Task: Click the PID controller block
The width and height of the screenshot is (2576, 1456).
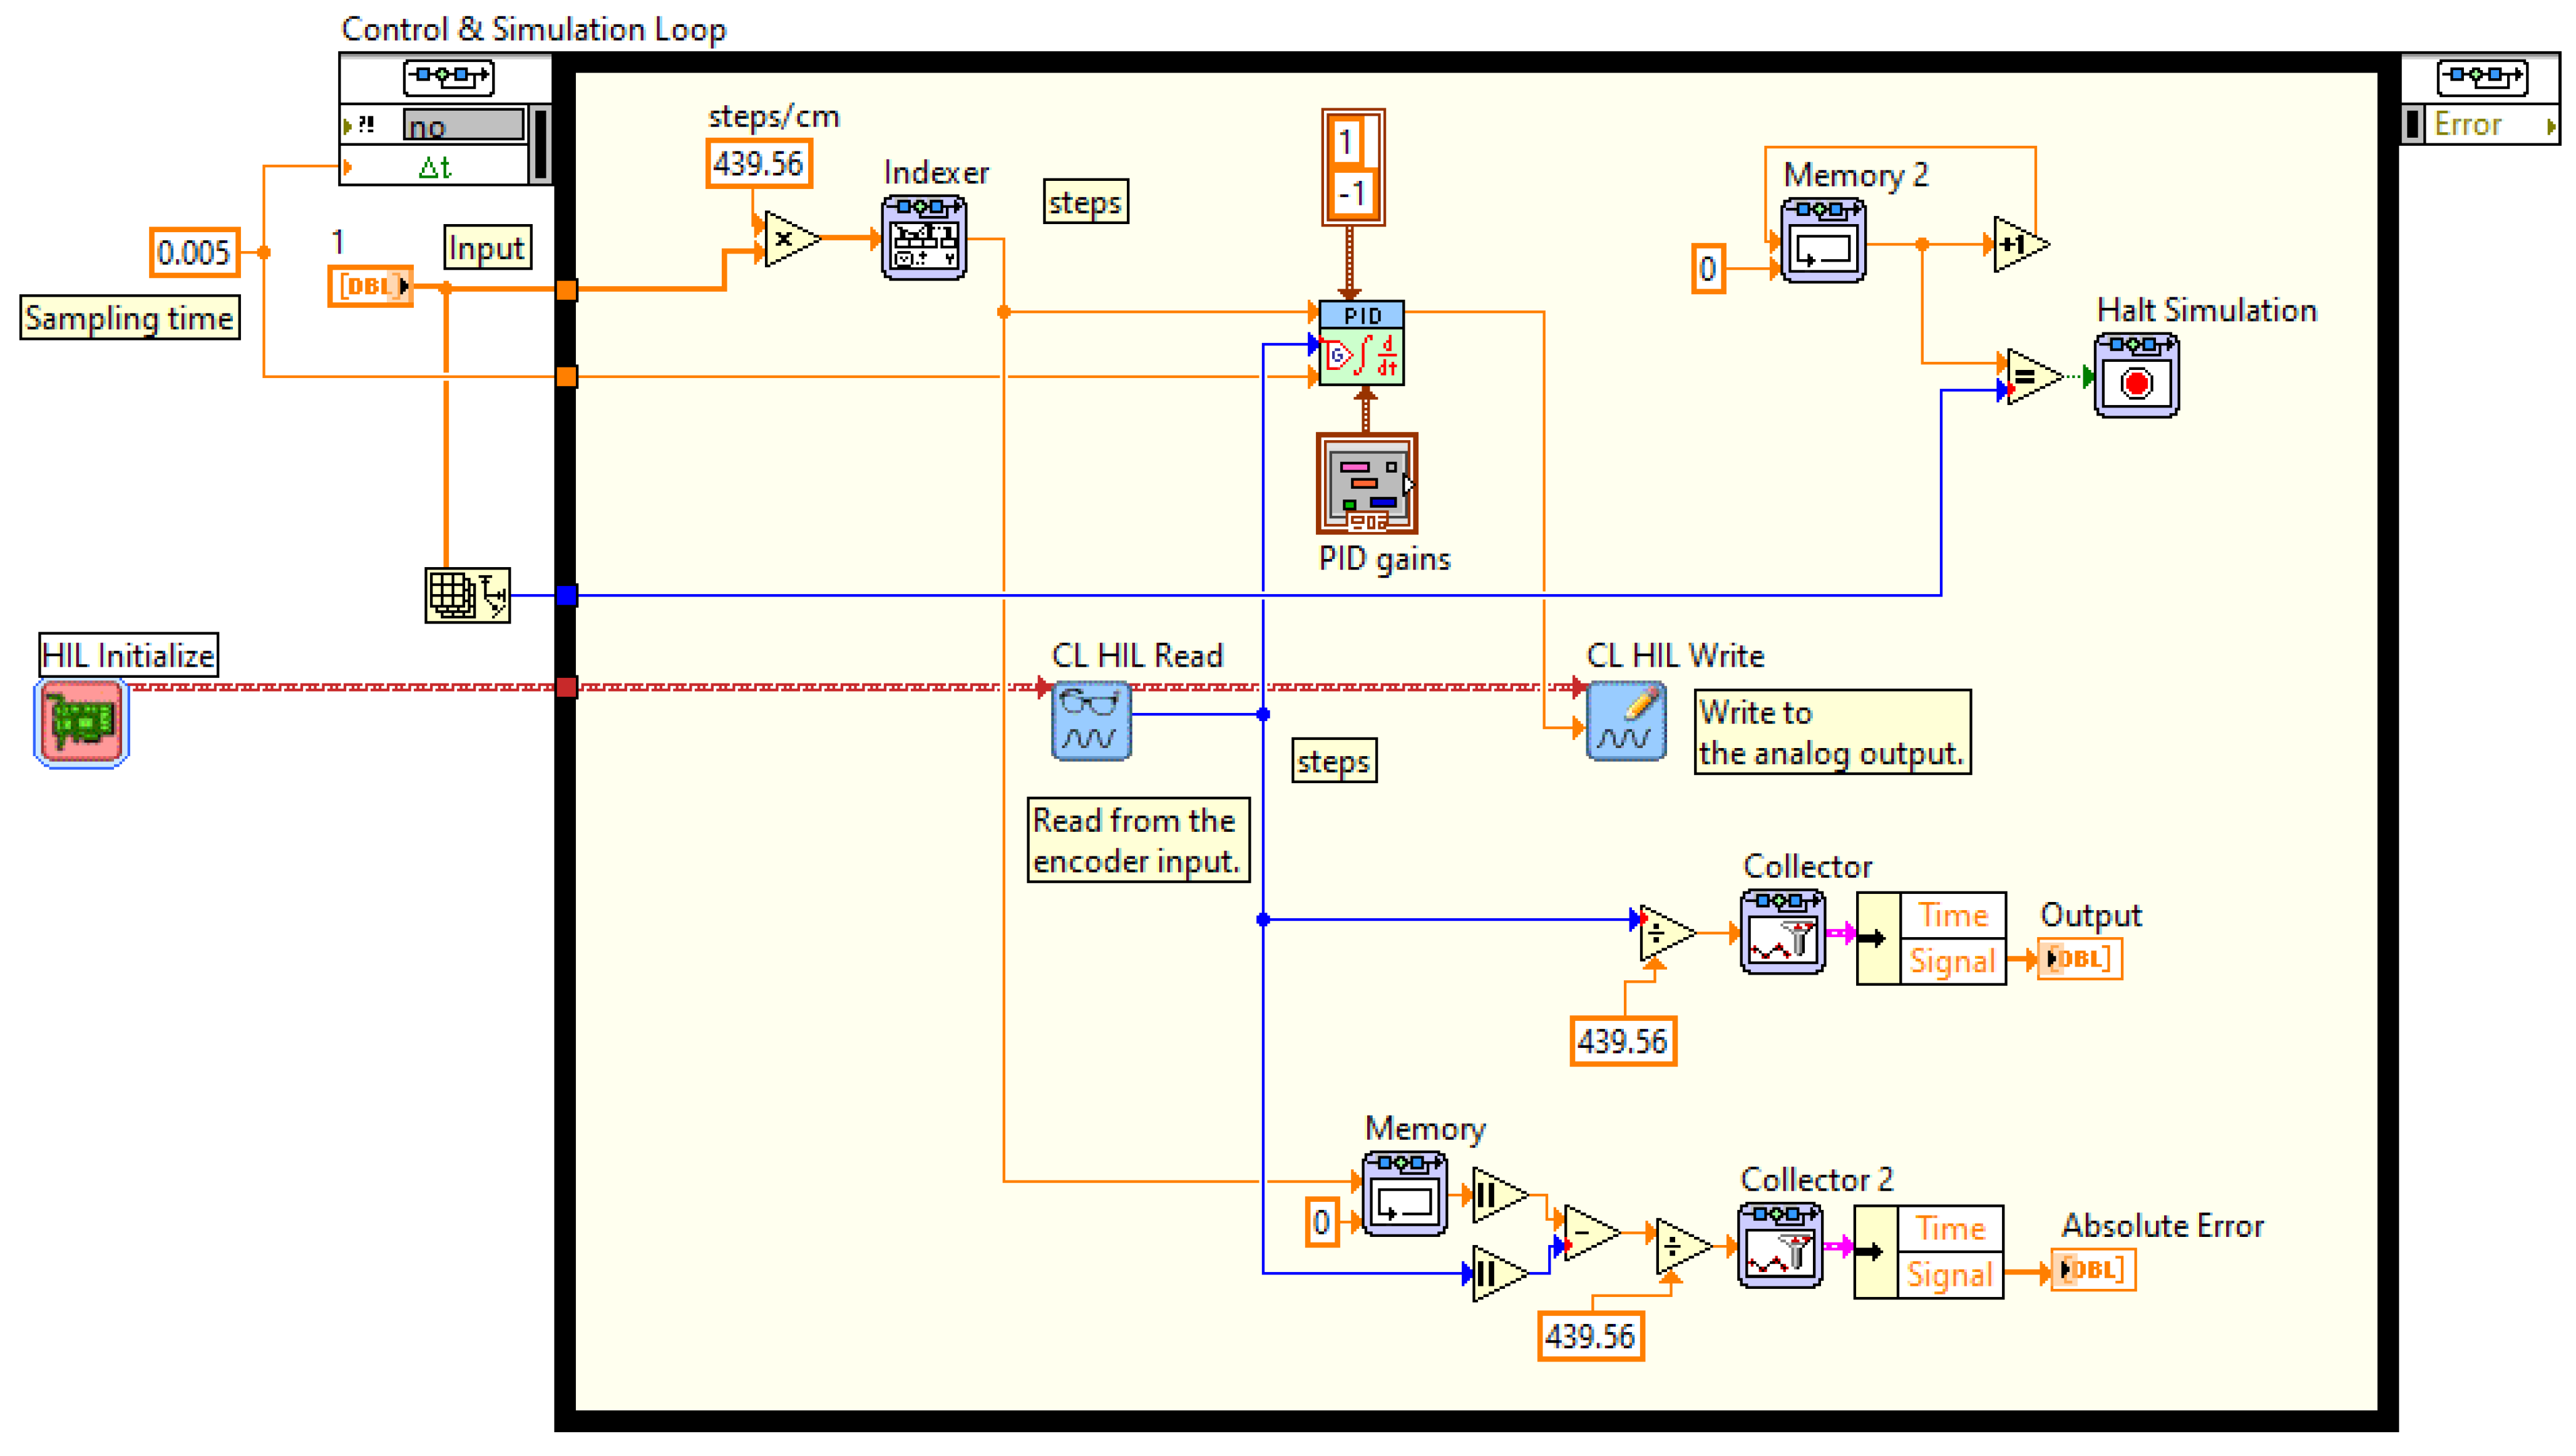Action: 1361,344
